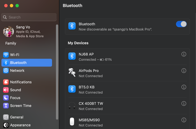Click the Sound speaker icon
Viewport: 196px width, 129px height.
point(6,90)
